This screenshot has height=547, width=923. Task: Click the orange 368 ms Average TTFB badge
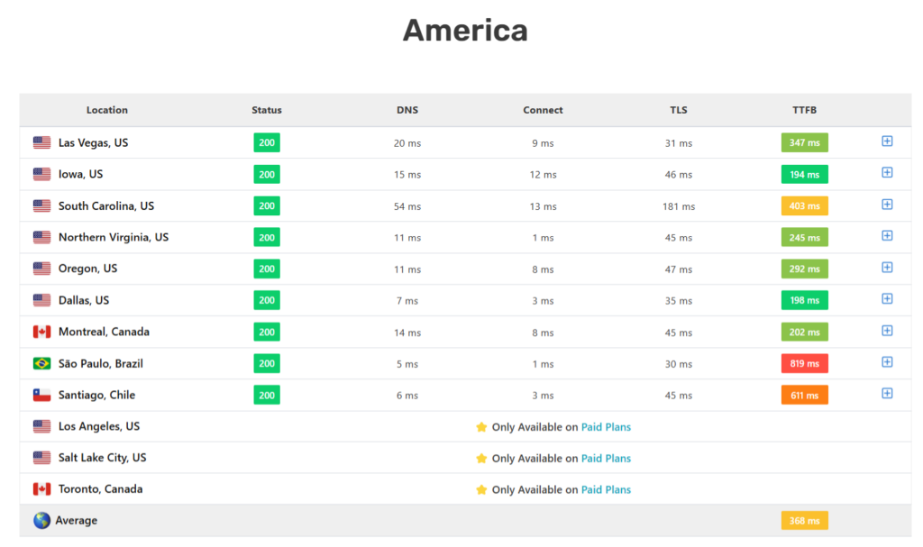pos(804,520)
